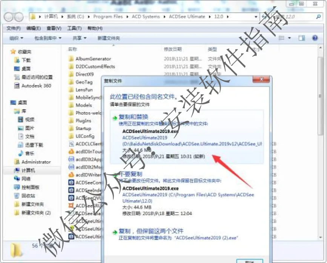Select the Models folder
Viewport: 327px width, 263px height.
84,105
